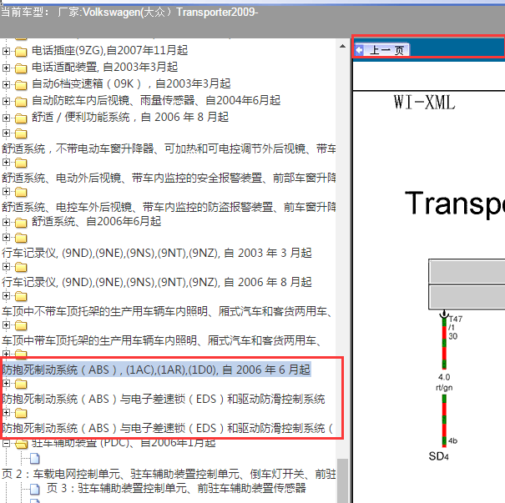Open the 电话插座(9ZG) folder icon

pos(21,51)
